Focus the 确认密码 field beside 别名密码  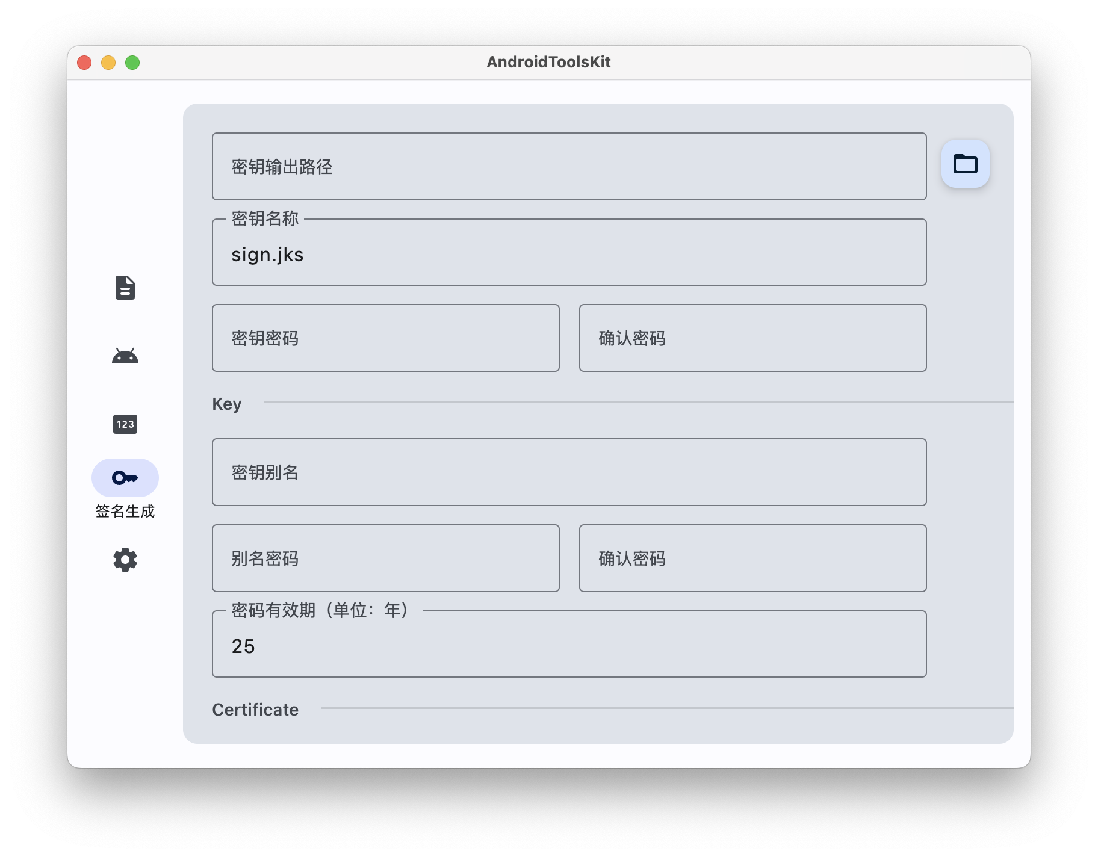tap(753, 558)
